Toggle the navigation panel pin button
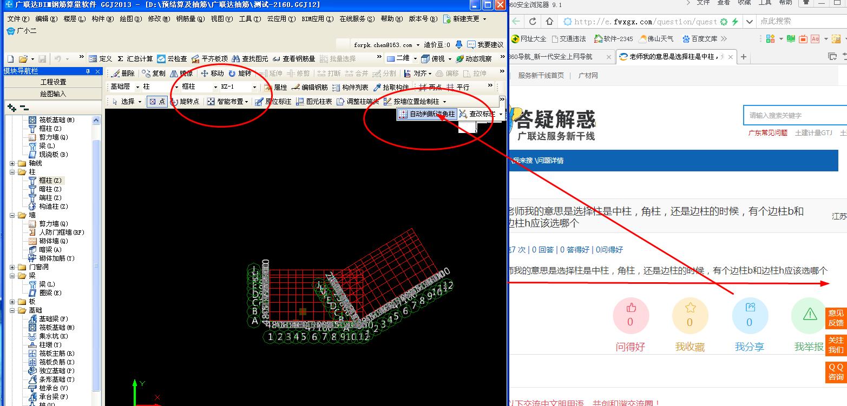Screen dimensions: 847x406 (x=88, y=71)
